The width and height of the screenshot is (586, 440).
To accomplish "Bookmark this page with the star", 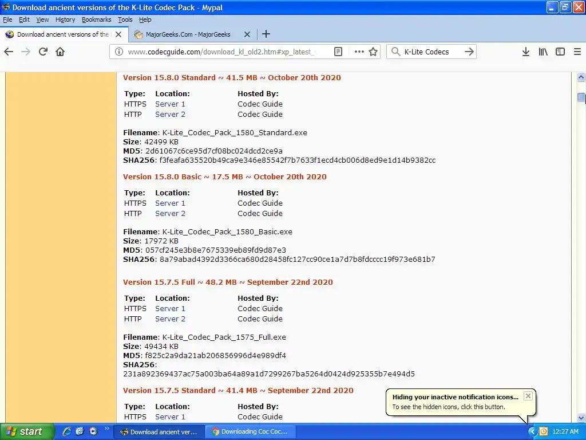I will (373, 52).
